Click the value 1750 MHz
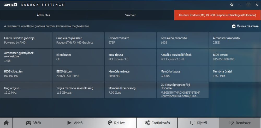This screenshot has width=261, height=128. [x=219, y=76]
